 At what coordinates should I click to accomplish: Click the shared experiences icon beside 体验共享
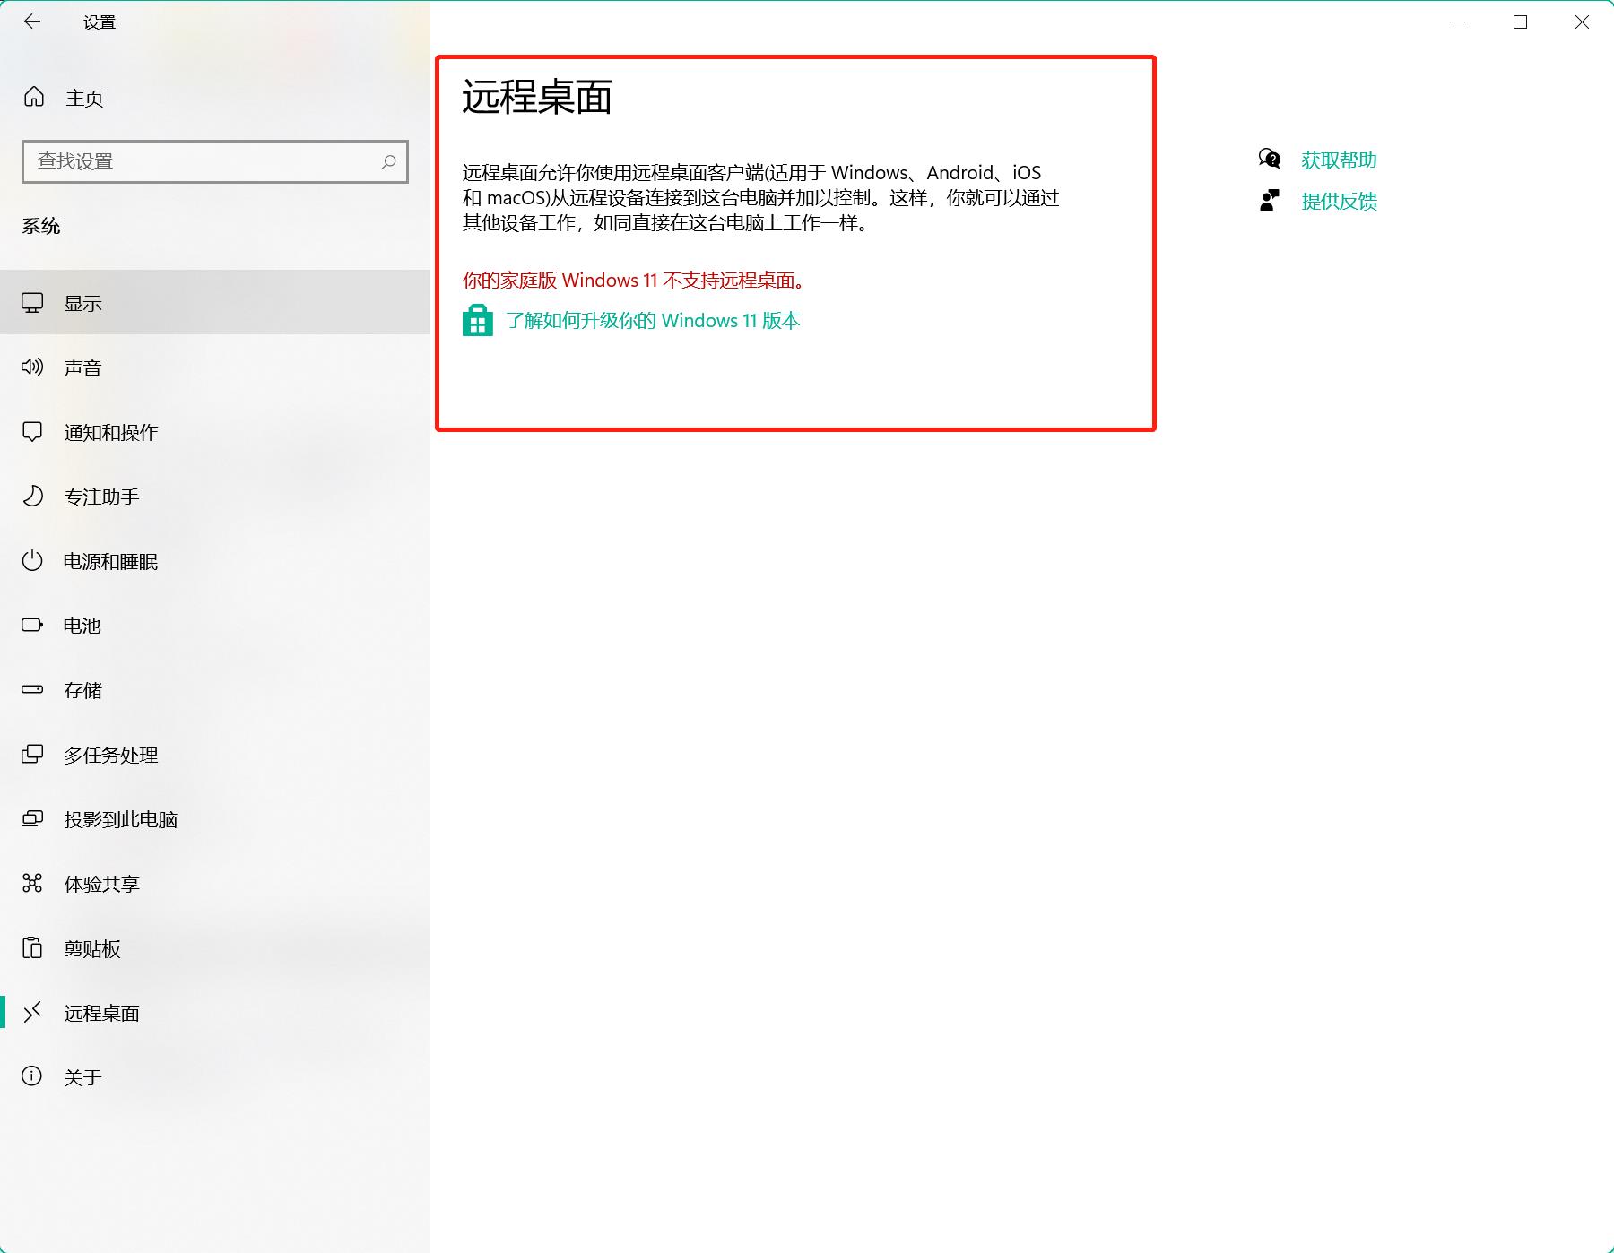point(32,884)
